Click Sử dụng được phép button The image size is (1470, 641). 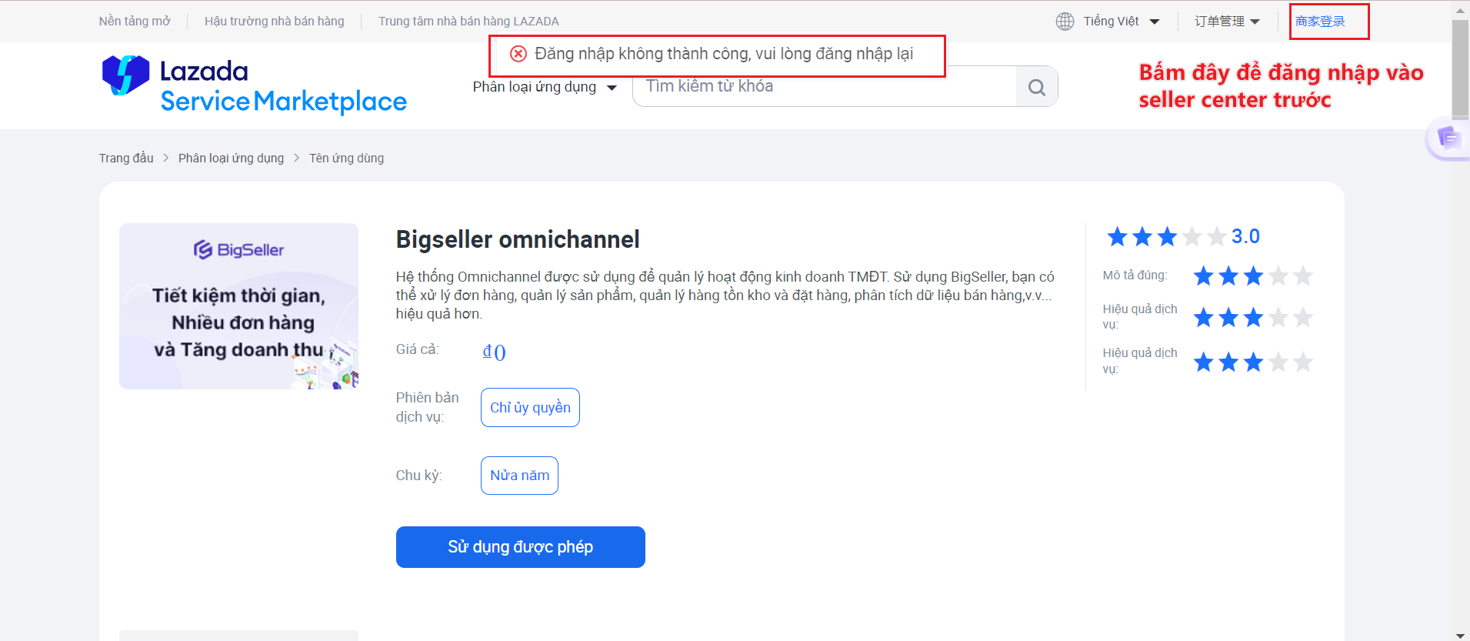pos(521,547)
